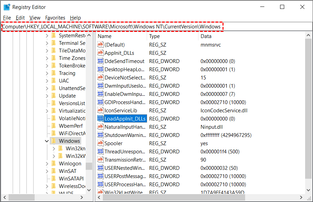Click the DWORD icon beside ShutdownWarnin...
313x202 pixels.
tap(100, 135)
